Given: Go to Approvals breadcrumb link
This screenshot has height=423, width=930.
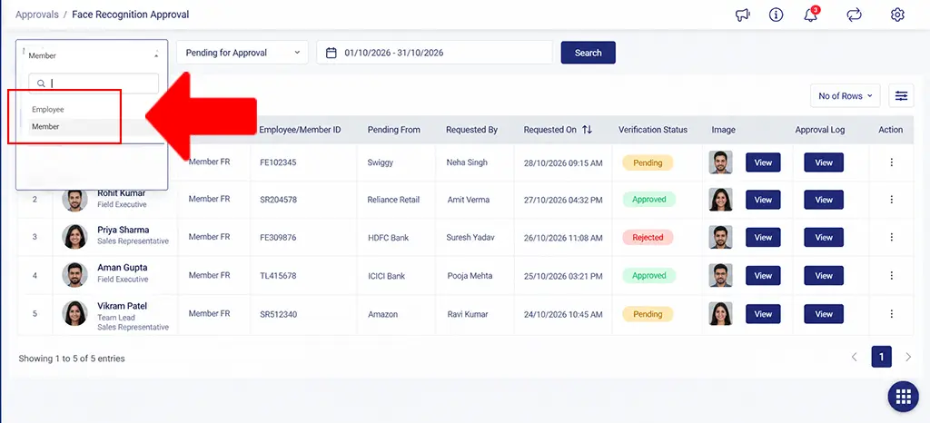Looking at the screenshot, I should click(36, 15).
